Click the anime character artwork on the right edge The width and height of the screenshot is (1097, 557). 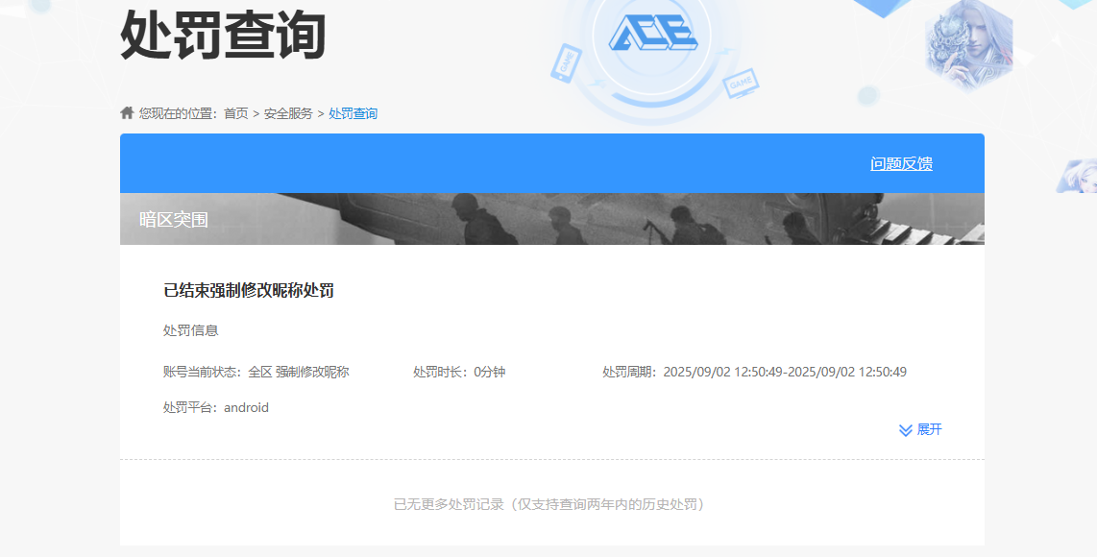tap(1085, 178)
